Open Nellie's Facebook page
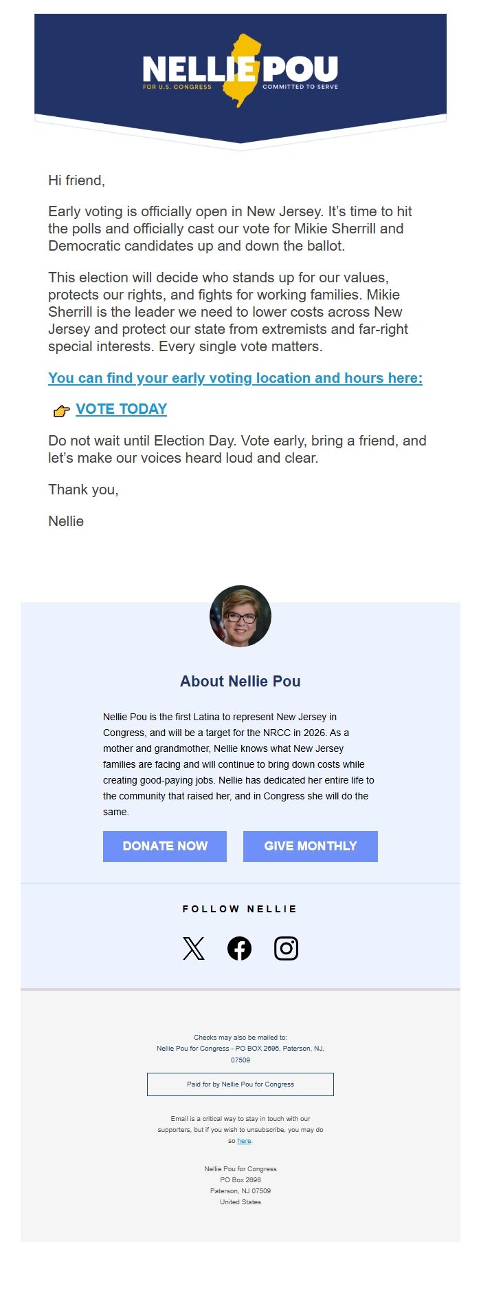Screen dimensions: 481x1291 click(x=240, y=948)
